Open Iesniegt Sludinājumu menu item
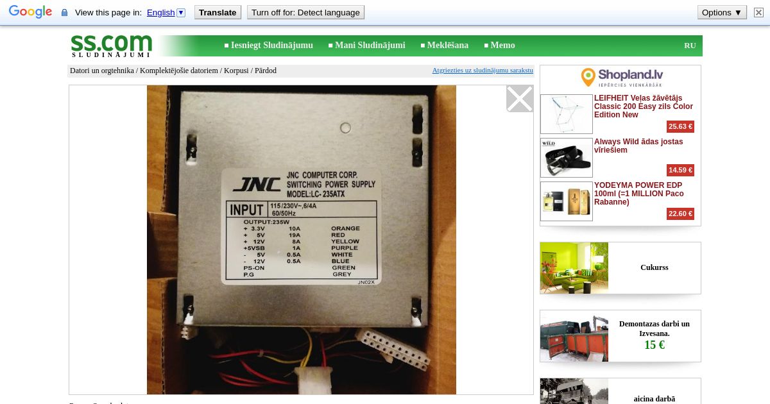770x404 pixels. point(272,46)
